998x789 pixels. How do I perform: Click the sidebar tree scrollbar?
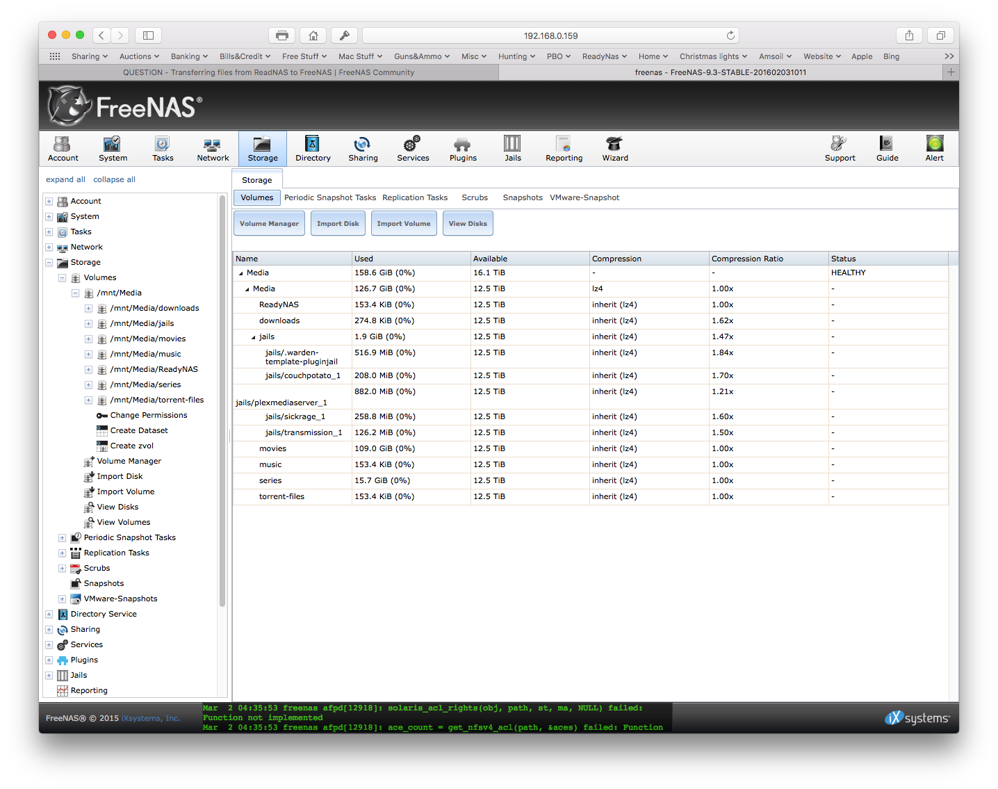coord(222,400)
